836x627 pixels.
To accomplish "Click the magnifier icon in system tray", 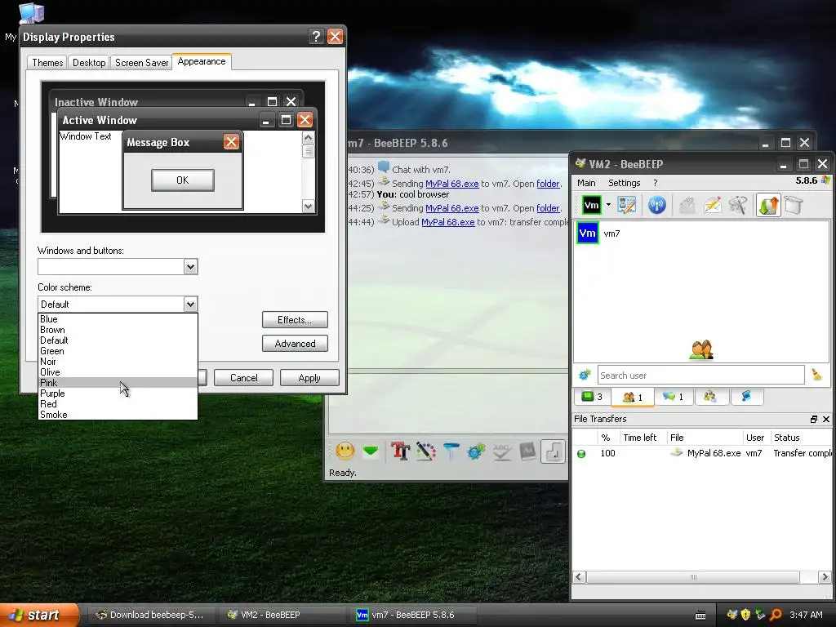I will [x=776, y=615].
